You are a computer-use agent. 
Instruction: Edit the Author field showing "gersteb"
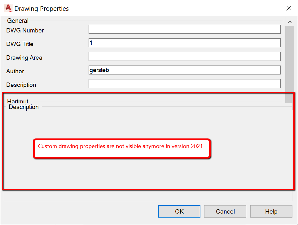point(184,70)
